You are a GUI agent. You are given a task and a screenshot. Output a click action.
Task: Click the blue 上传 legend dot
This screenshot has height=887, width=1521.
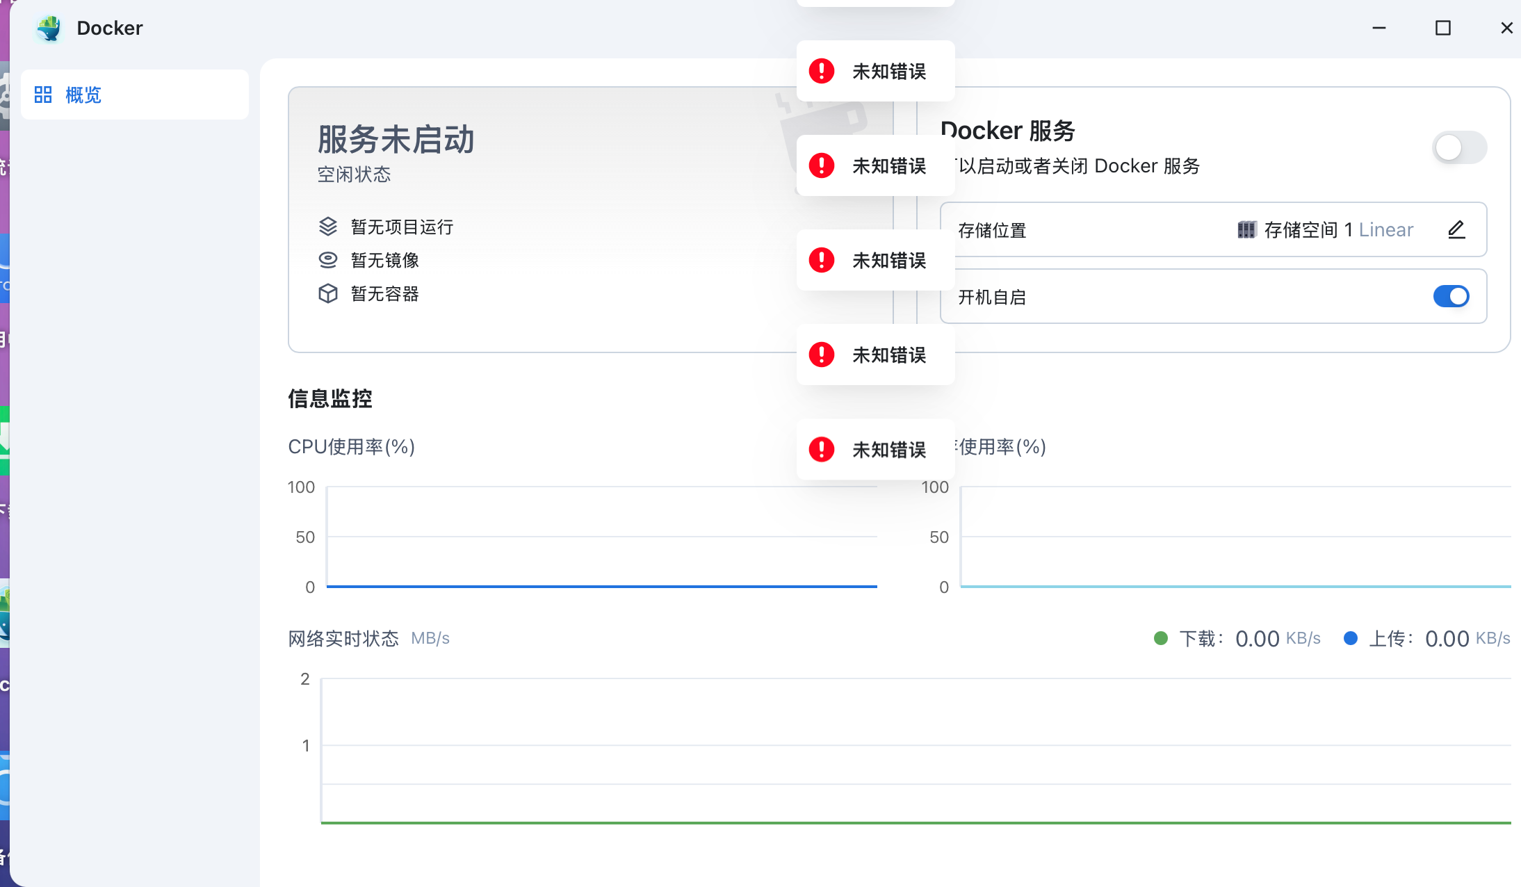pos(1351,638)
